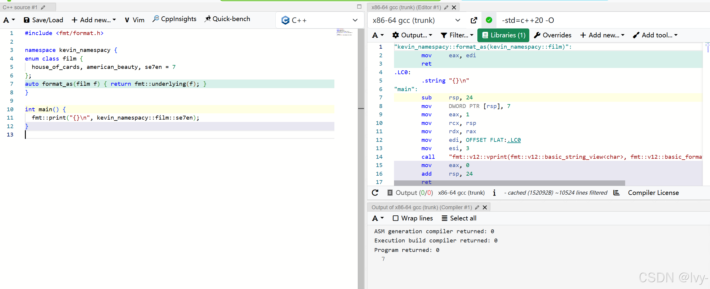Click the compiler info 'i' icon
The width and height of the screenshot is (710, 289).
point(494,193)
